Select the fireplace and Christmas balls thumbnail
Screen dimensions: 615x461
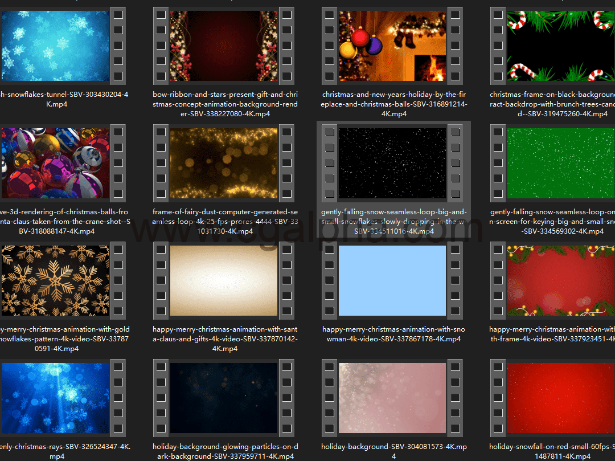392,46
